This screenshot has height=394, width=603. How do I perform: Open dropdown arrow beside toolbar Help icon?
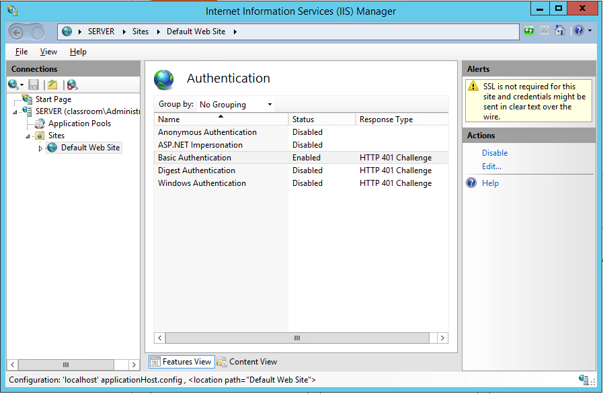(590, 30)
